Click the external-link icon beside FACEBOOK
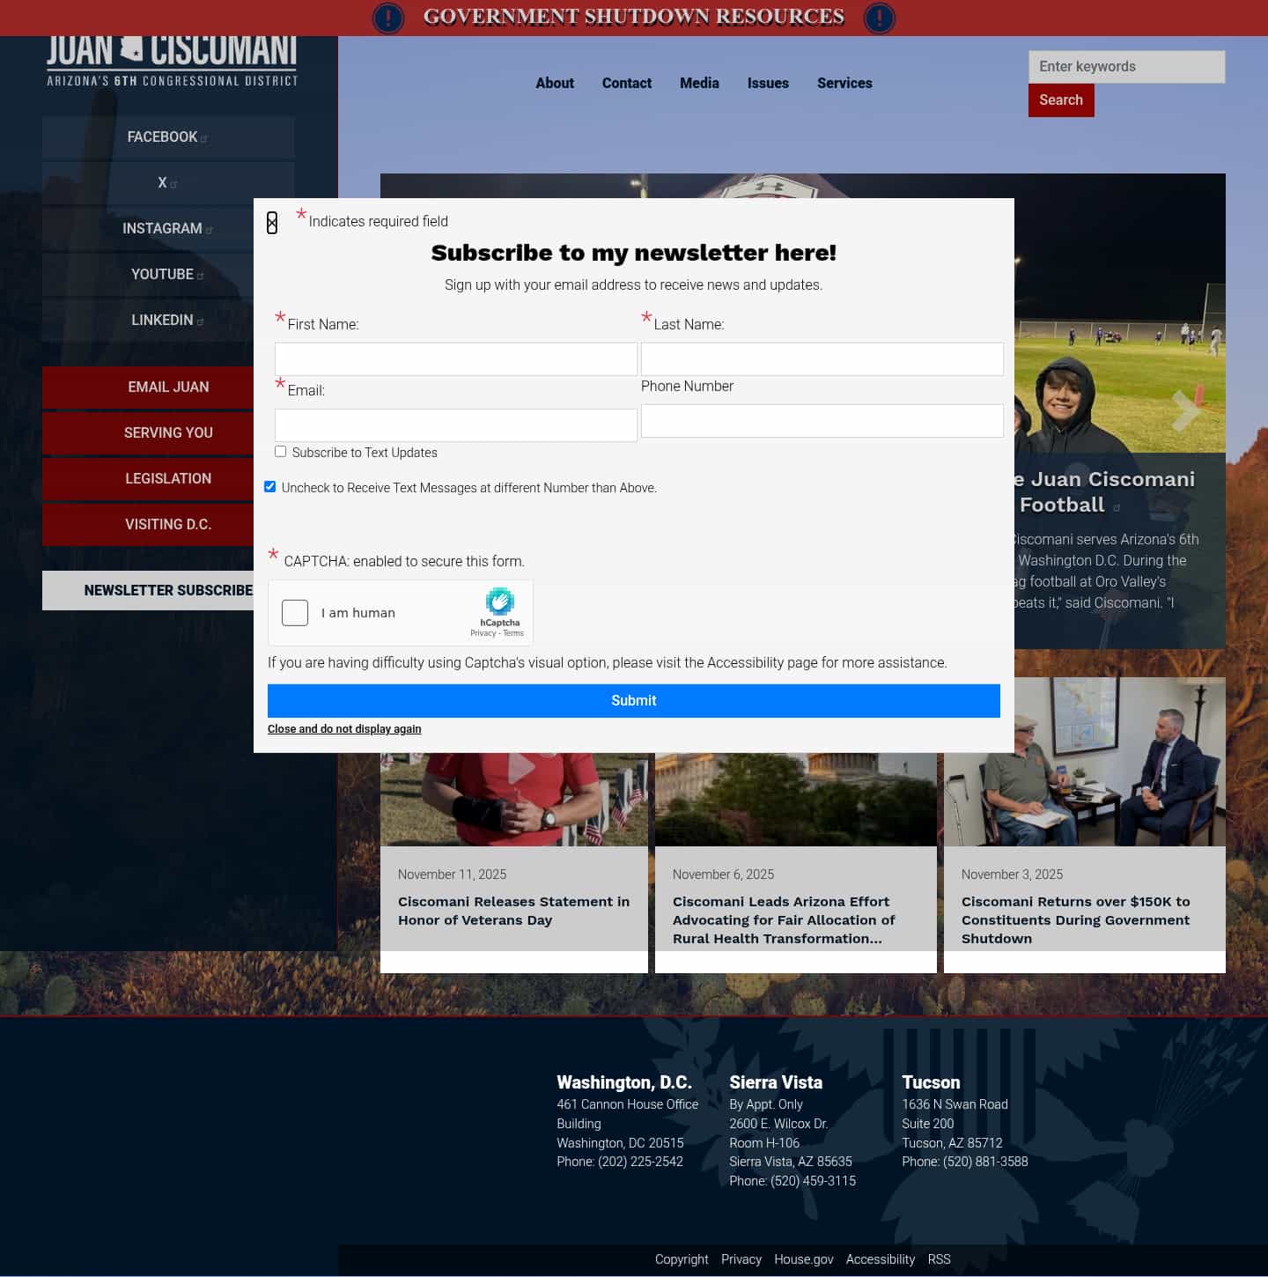This screenshot has width=1268, height=1277. [205, 137]
